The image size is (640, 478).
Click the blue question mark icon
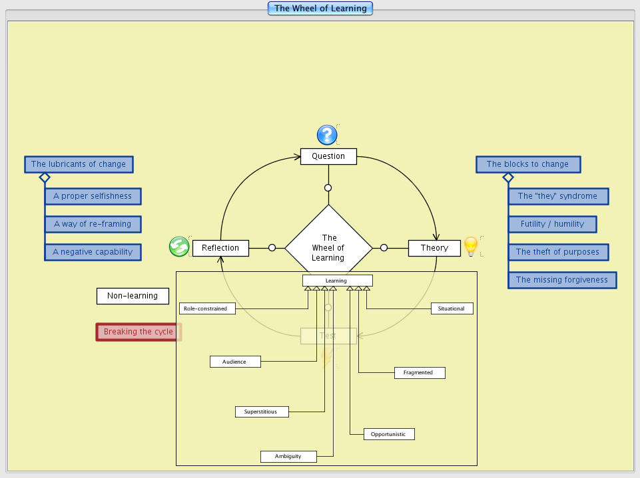tap(327, 135)
